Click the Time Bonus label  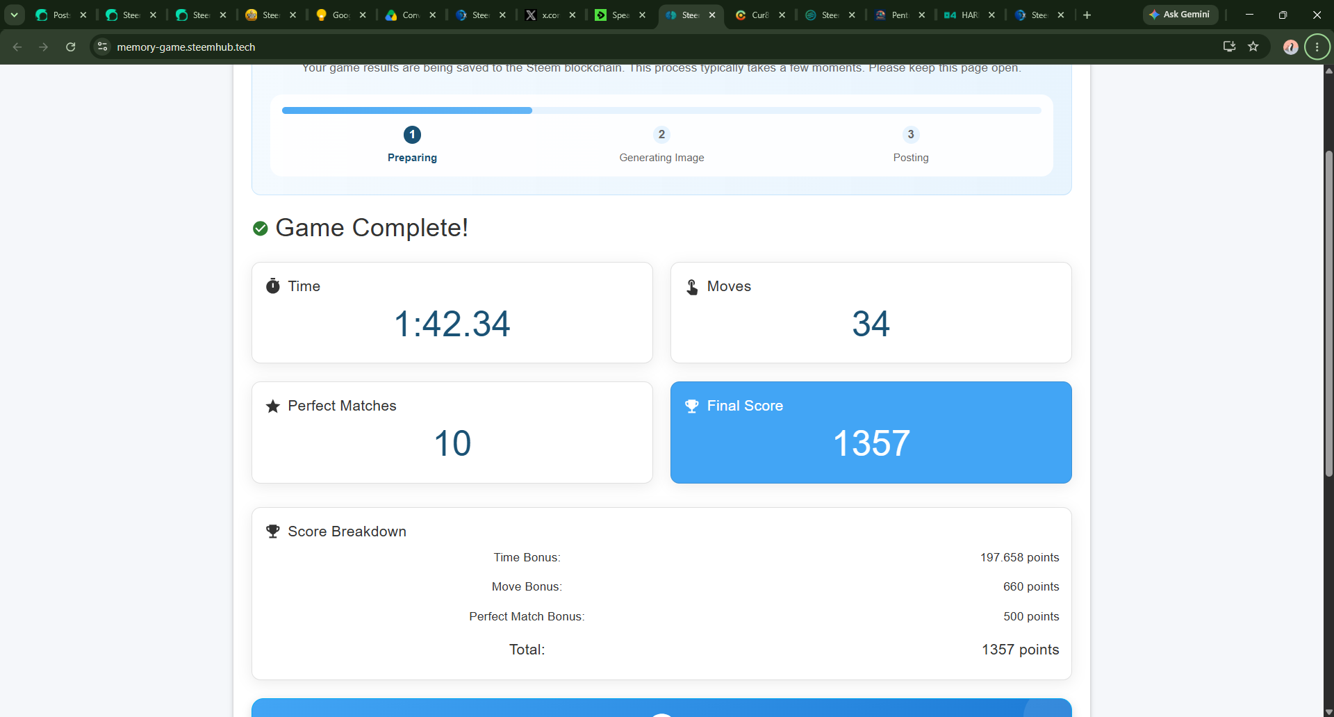pos(527,557)
